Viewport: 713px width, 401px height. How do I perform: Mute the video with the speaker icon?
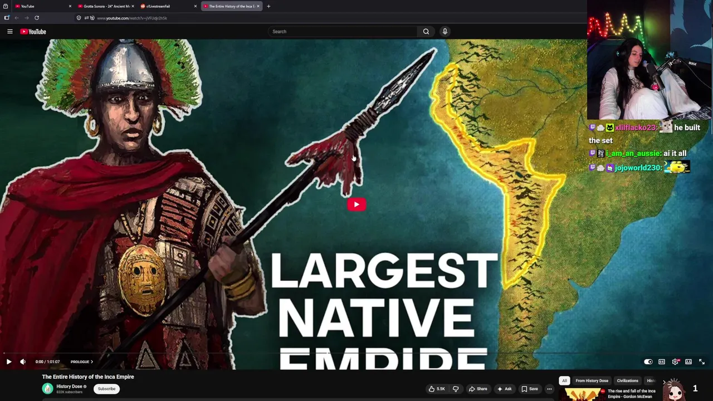pos(23,362)
